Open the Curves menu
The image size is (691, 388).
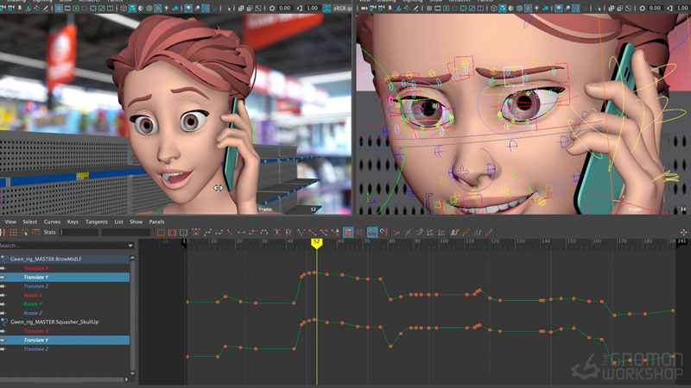52,222
